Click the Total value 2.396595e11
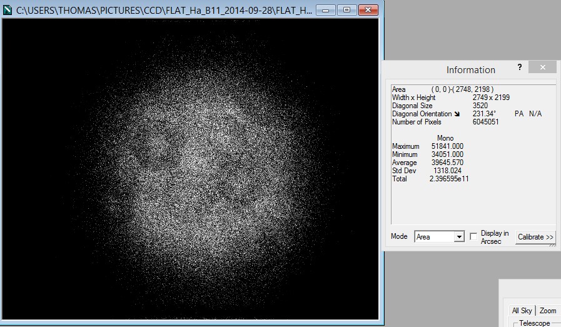 click(449, 179)
